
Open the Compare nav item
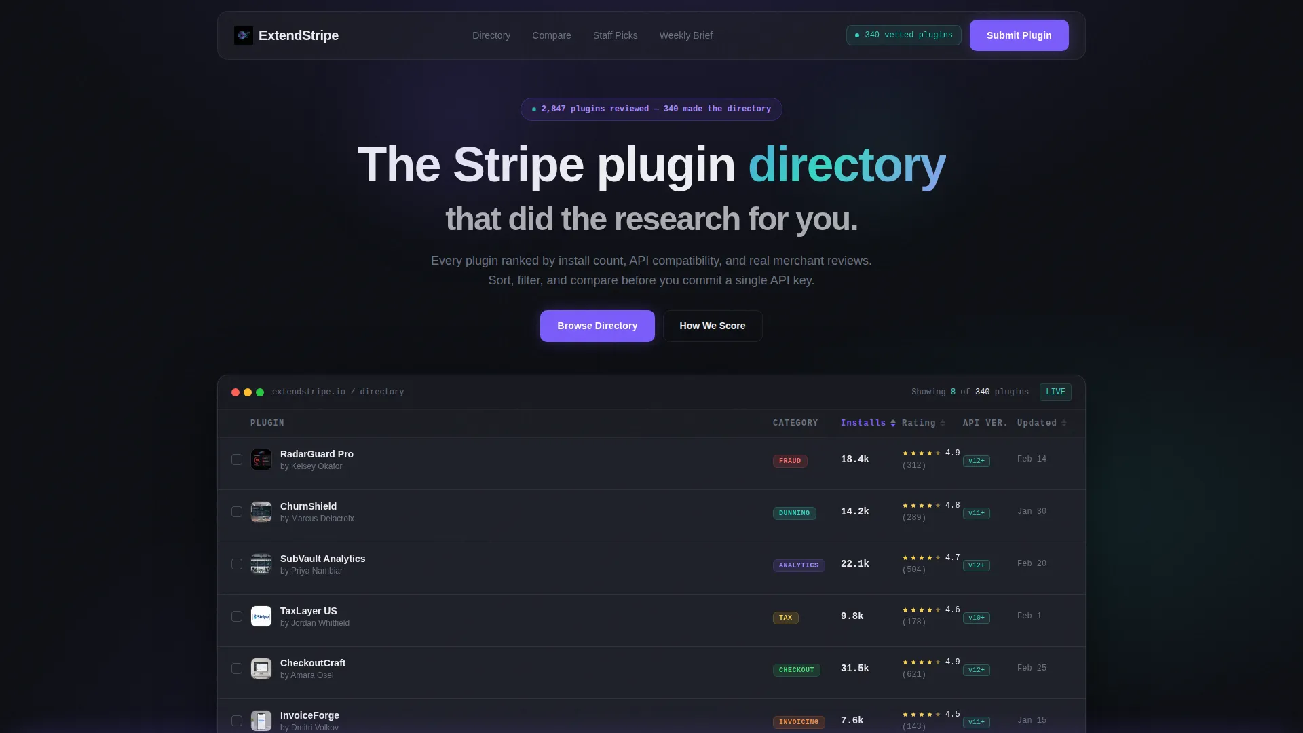tap(551, 35)
